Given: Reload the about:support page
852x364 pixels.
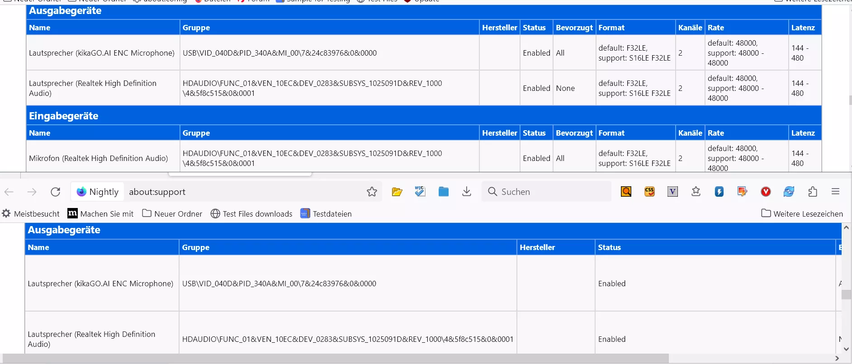Looking at the screenshot, I should (56, 192).
